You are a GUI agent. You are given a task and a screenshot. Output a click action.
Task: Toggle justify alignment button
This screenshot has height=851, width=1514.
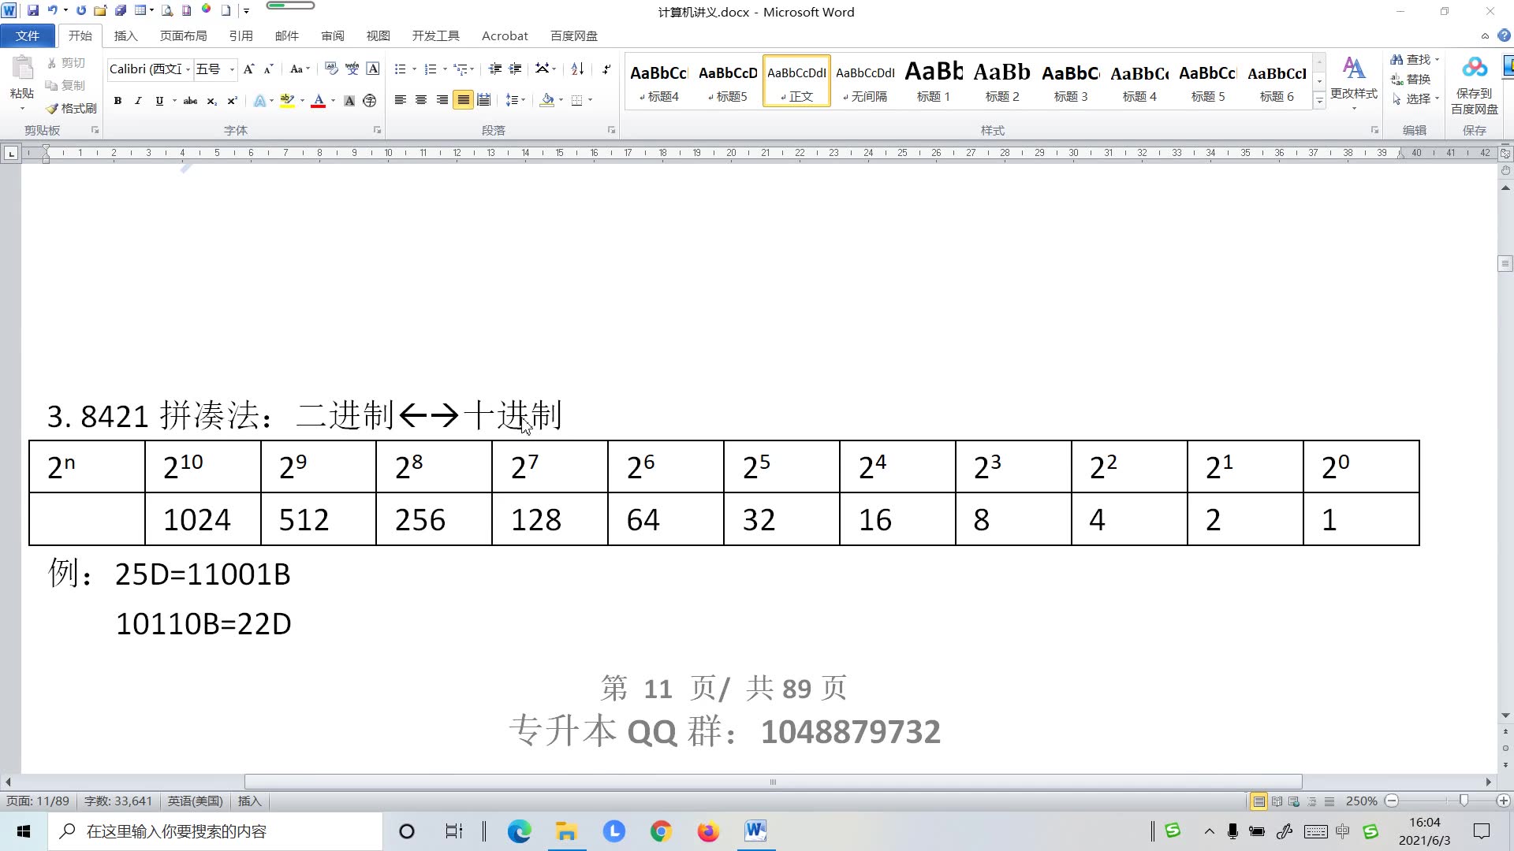point(463,100)
